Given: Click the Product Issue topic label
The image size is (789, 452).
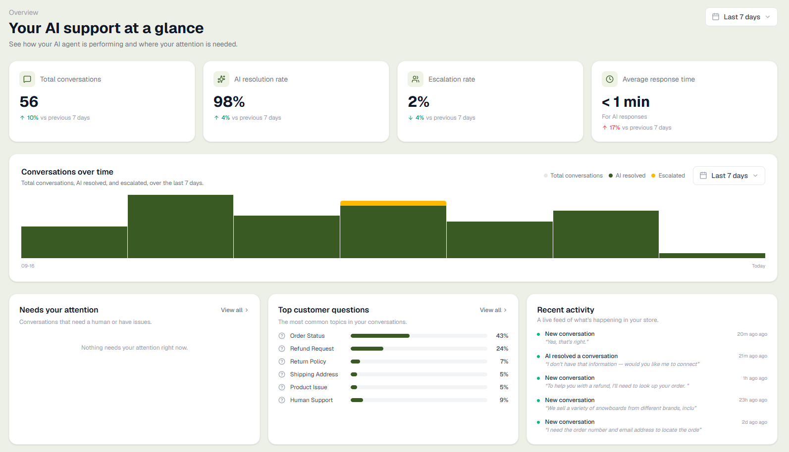Looking at the screenshot, I should [309, 387].
